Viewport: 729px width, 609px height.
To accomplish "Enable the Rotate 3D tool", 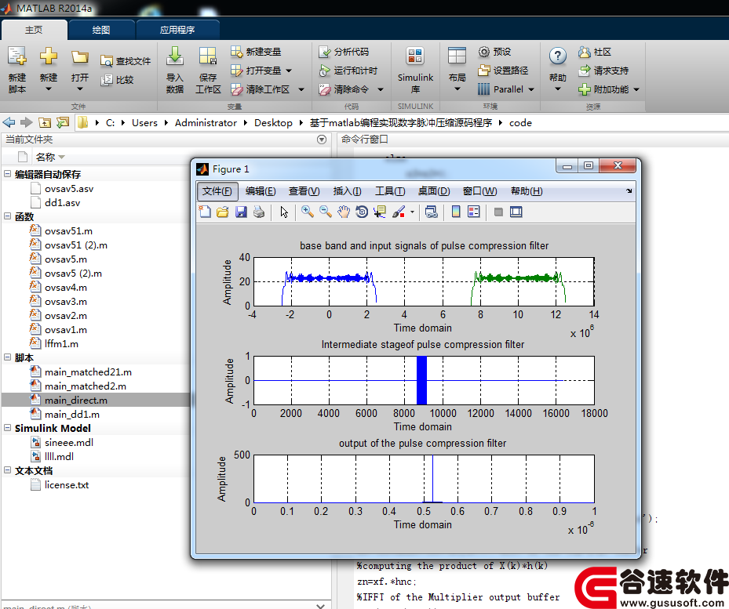I will click(362, 212).
